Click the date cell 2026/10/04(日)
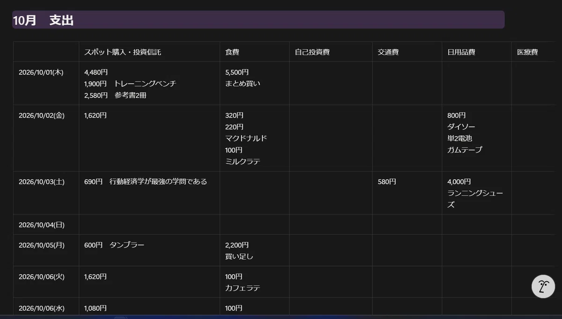Screen dimensions: 562x319 tap(41, 225)
